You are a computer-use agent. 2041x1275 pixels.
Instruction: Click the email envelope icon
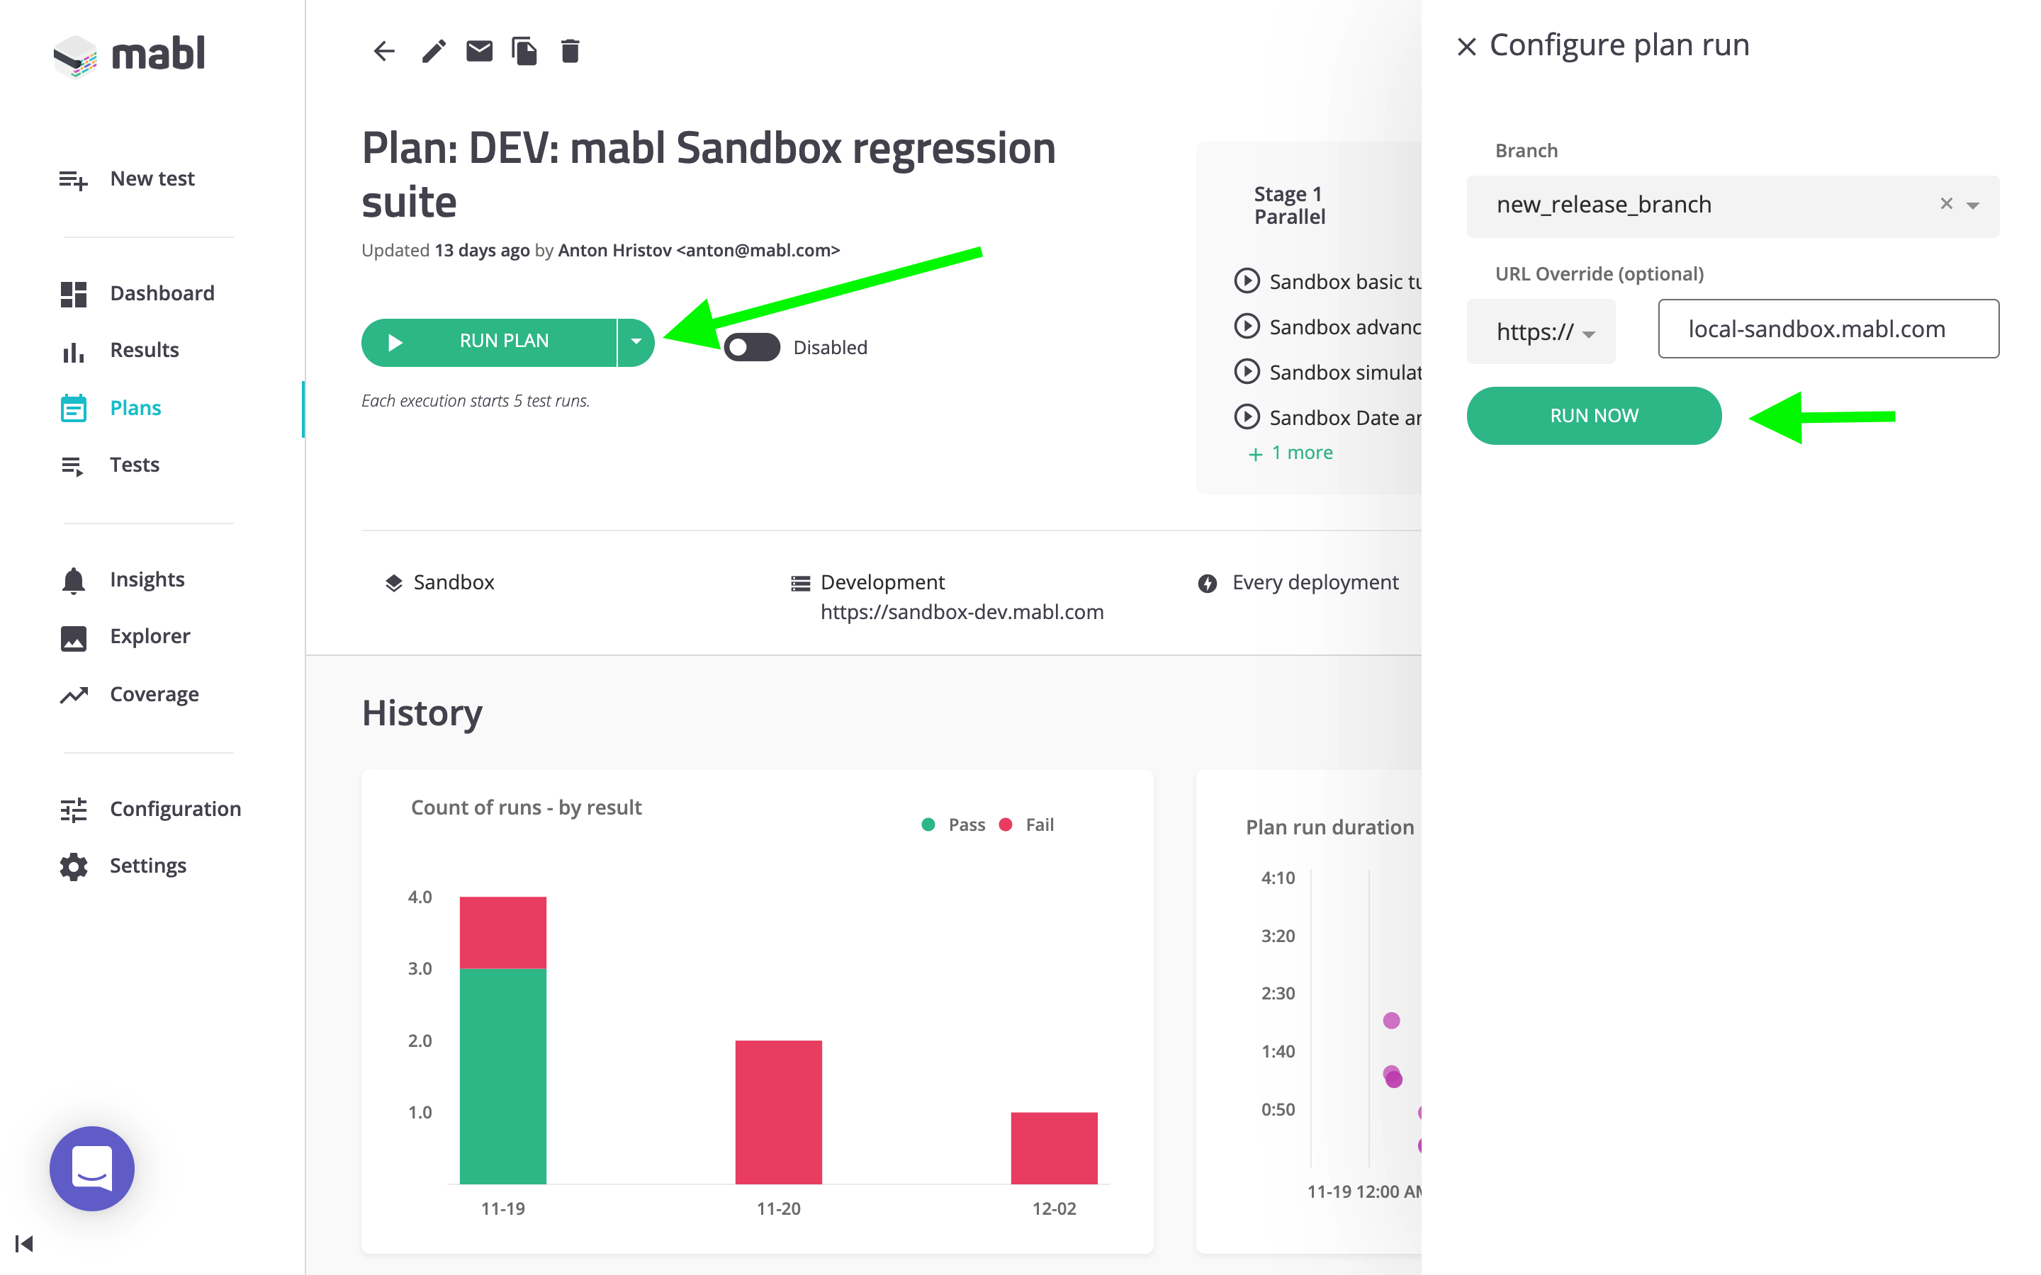pyautogui.click(x=479, y=52)
